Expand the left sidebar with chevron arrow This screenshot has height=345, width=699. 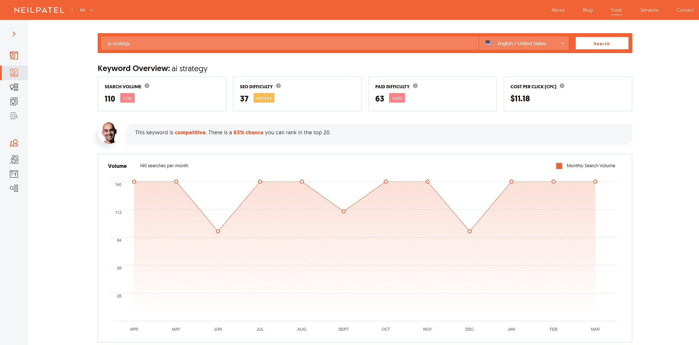[14, 34]
